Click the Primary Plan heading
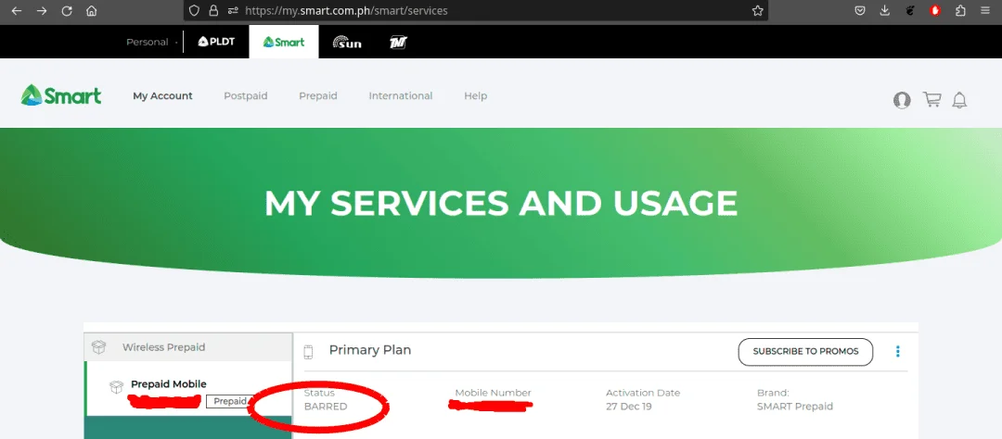The width and height of the screenshot is (1002, 439). (x=370, y=350)
